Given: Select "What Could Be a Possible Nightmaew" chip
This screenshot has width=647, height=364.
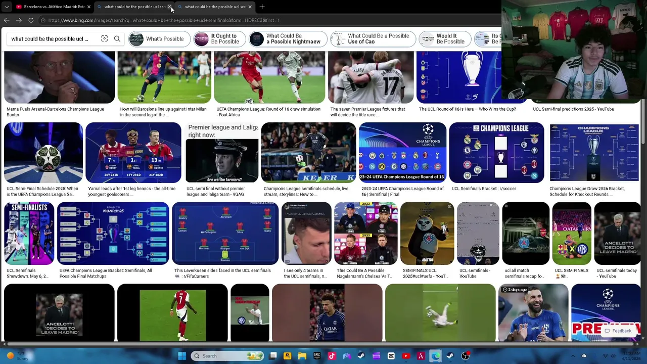Looking at the screenshot, I should coord(288,39).
